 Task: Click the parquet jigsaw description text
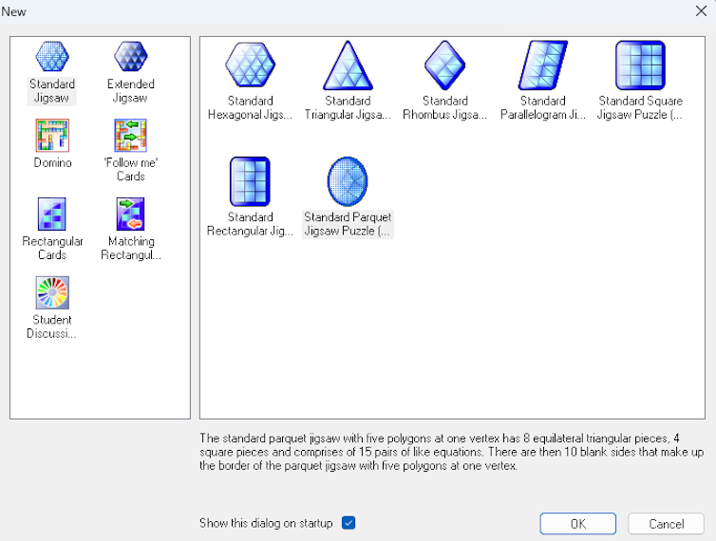[x=451, y=452]
